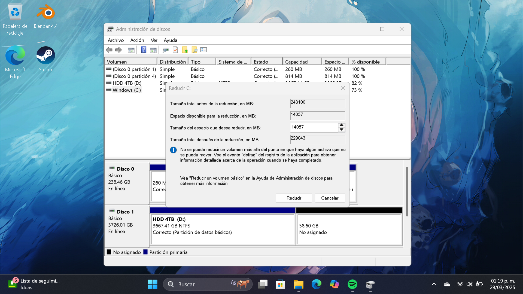Open Spotify from the taskbar
This screenshot has width=523, height=294.
click(x=352, y=284)
